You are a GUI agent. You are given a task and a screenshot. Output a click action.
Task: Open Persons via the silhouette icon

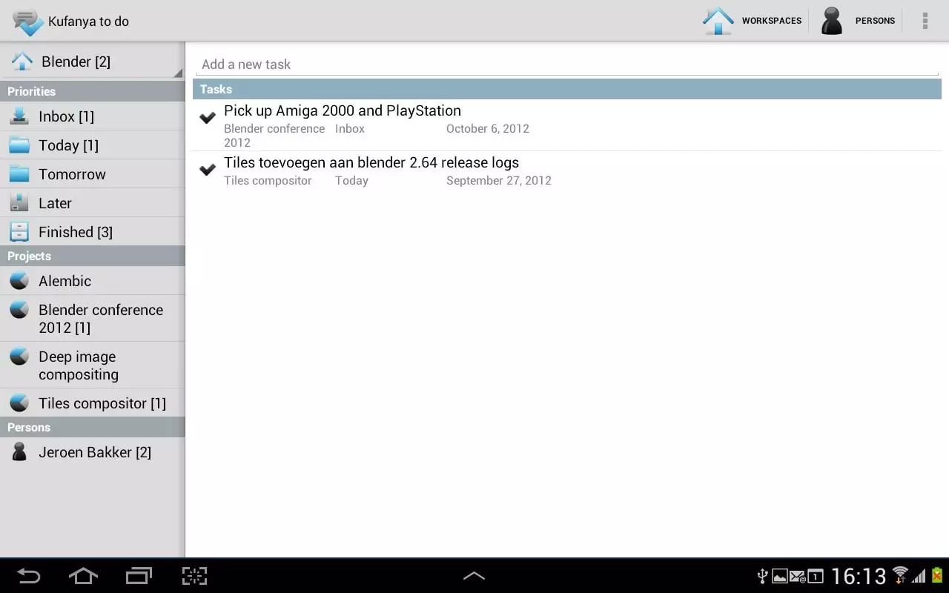(832, 21)
